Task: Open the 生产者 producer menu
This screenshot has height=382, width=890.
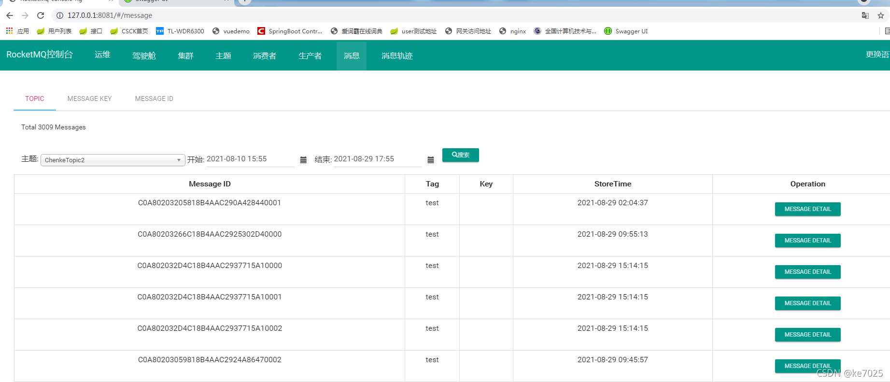Action: [x=310, y=56]
